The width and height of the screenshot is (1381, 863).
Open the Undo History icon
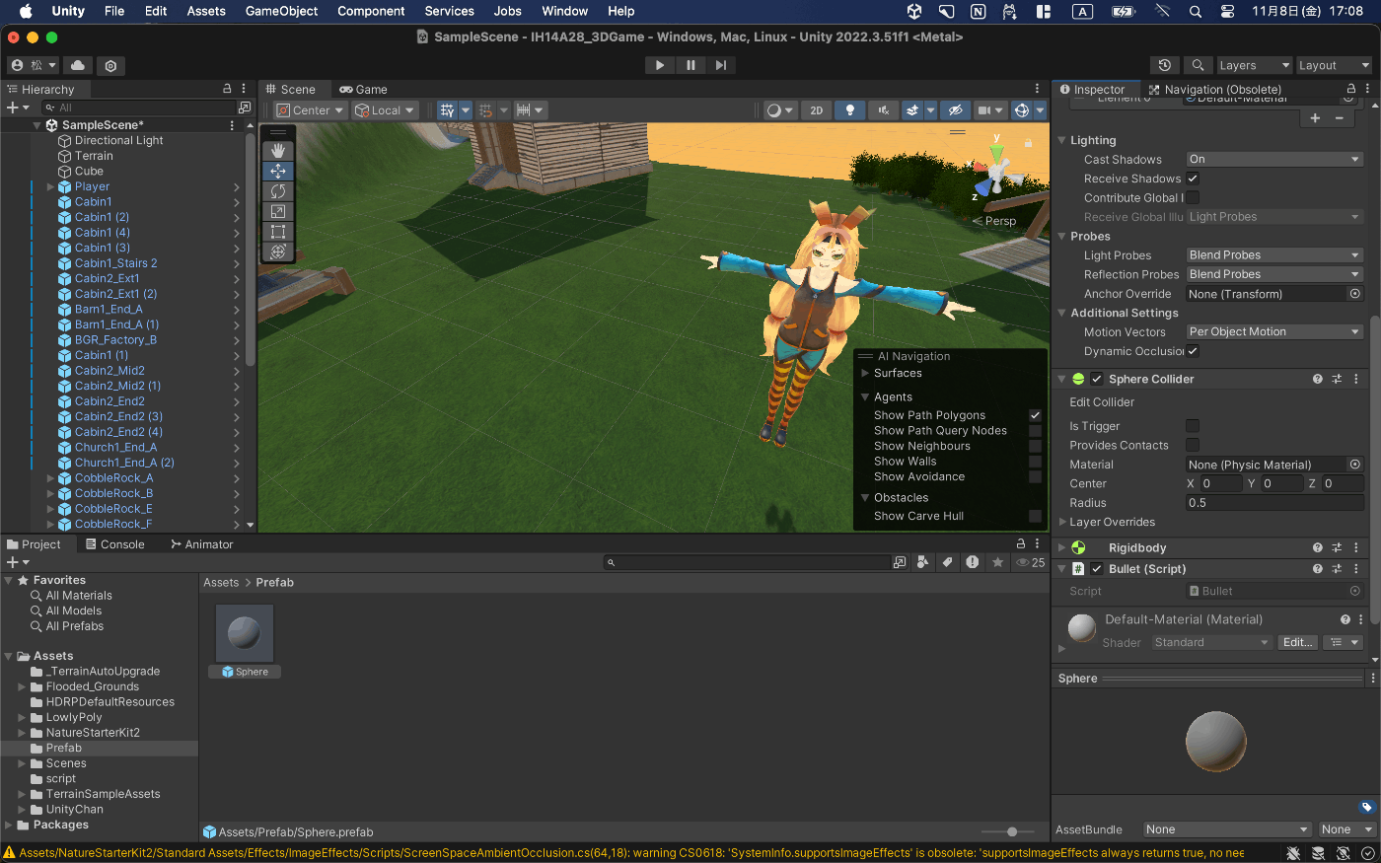point(1165,65)
